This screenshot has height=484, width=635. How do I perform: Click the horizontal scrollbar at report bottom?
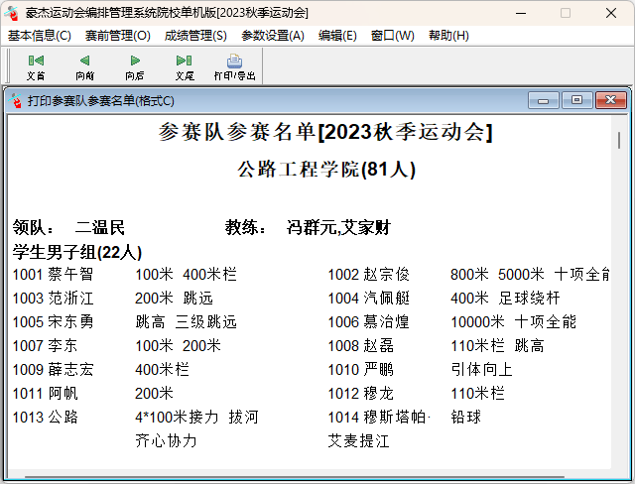(x=295, y=477)
